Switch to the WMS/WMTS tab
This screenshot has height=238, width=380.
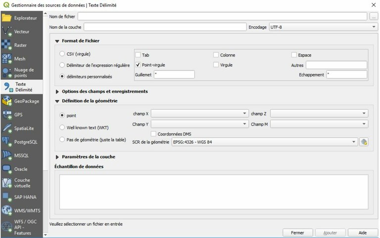point(21,210)
